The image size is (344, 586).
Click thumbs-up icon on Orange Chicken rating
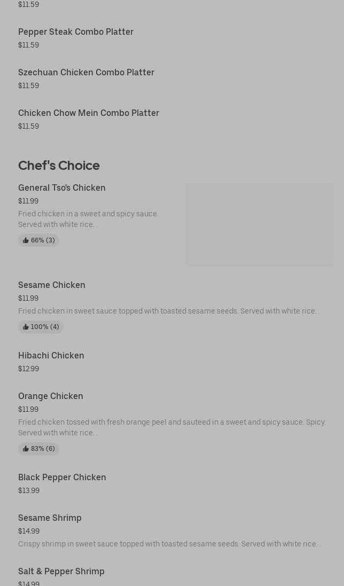click(26, 449)
